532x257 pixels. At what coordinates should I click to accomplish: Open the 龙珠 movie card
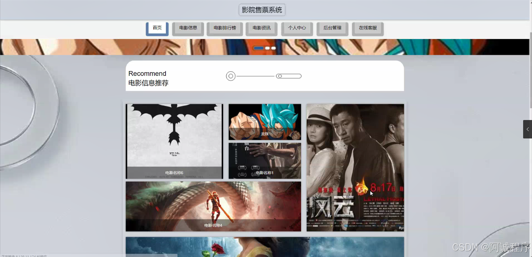[265, 122]
